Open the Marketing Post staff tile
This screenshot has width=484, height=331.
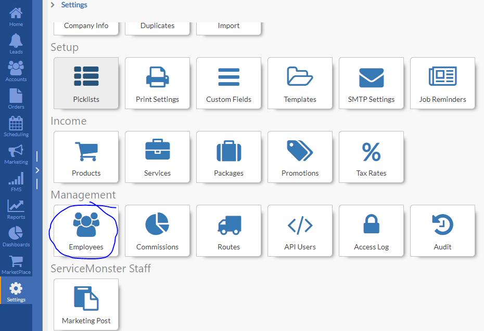86,304
